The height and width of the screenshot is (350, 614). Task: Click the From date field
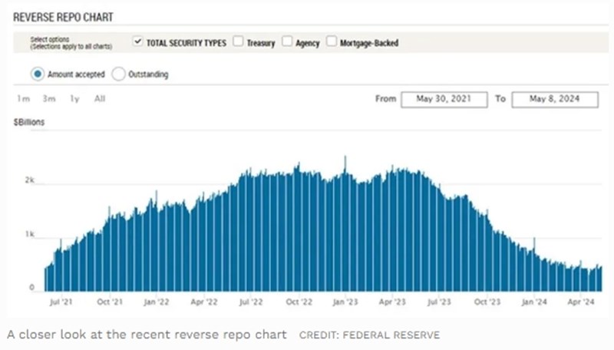444,99
